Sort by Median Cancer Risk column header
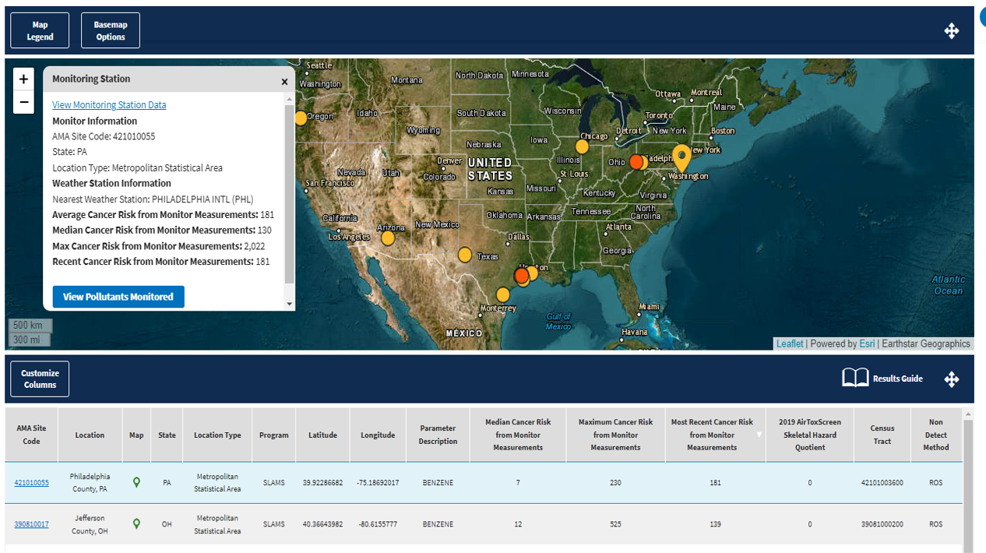Screen dimensions: 986x553 (518, 435)
